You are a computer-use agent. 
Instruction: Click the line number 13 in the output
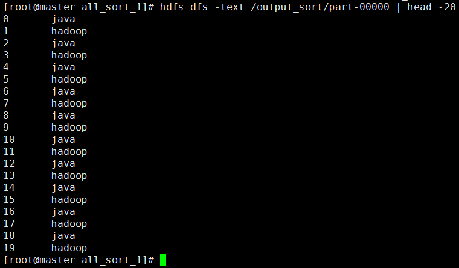point(9,175)
